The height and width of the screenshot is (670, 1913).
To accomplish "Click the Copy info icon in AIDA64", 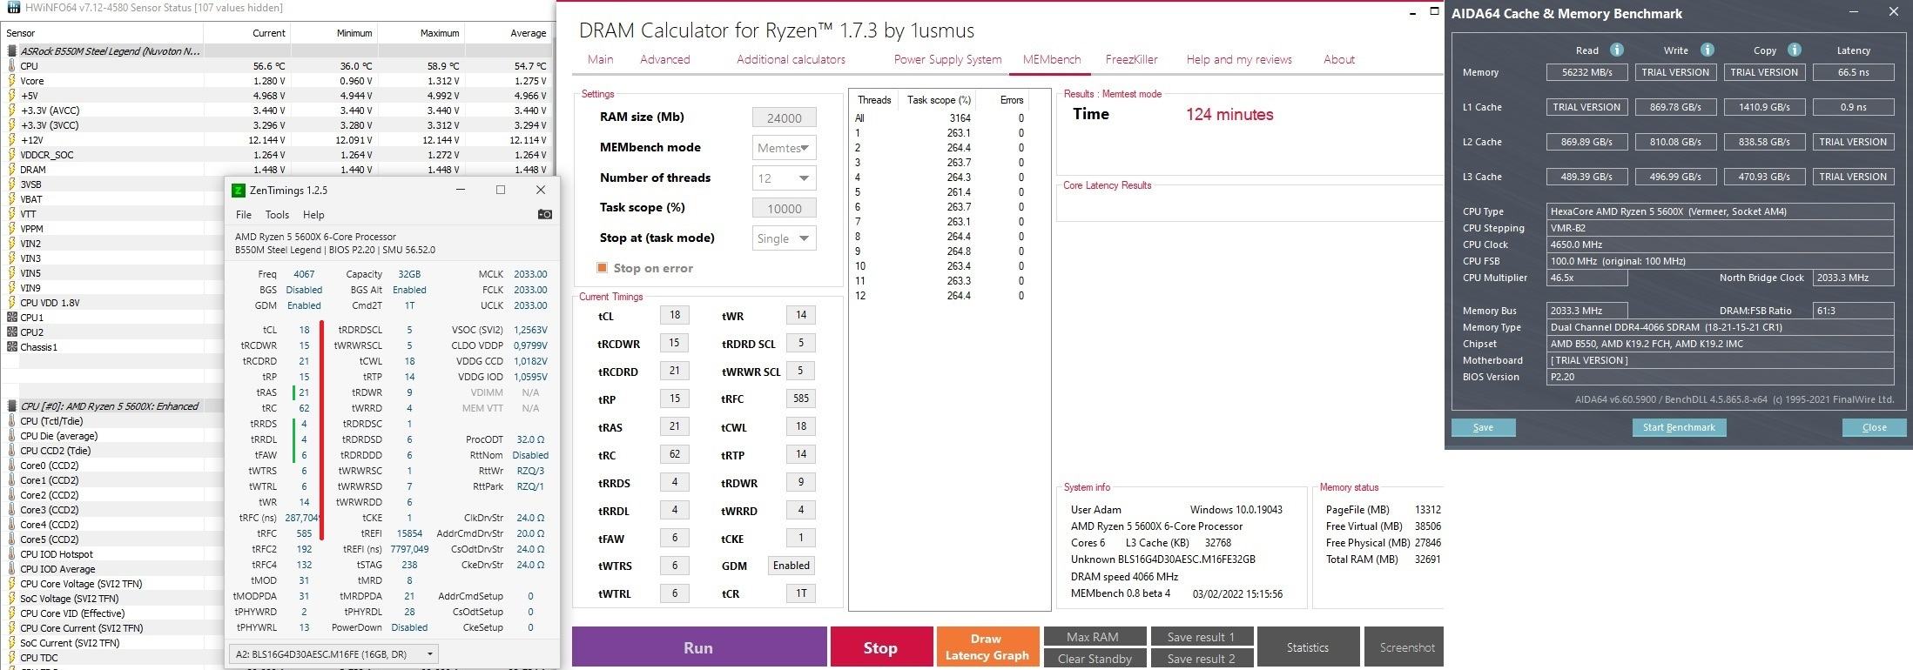I will pyautogui.click(x=1795, y=50).
